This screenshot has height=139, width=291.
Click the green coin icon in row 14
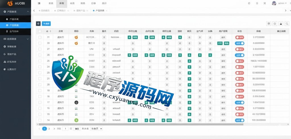(x=76, y=120)
